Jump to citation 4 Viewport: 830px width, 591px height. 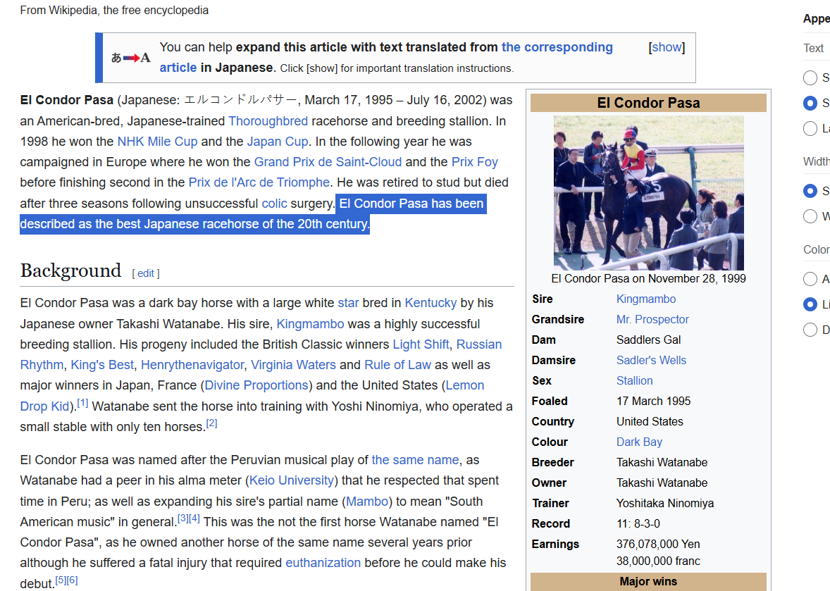point(194,518)
